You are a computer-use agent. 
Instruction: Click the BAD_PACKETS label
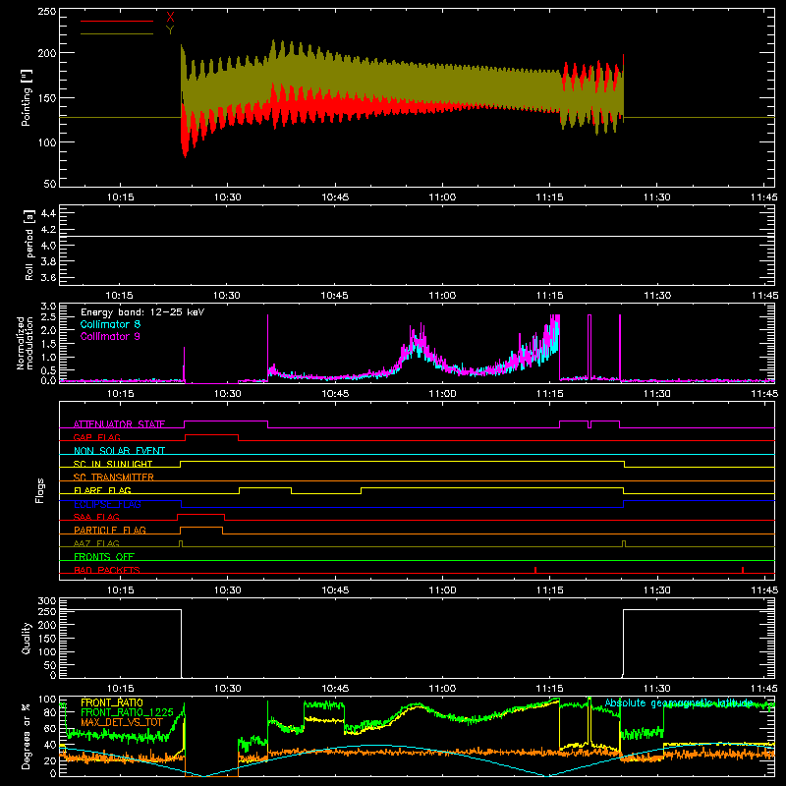click(x=107, y=570)
